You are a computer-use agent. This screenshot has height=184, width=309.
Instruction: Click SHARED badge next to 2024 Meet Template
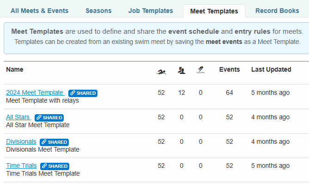point(83,93)
